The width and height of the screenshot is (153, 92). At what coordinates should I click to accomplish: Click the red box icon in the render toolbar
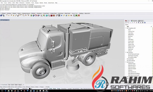pyautogui.click(x=52, y=15)
